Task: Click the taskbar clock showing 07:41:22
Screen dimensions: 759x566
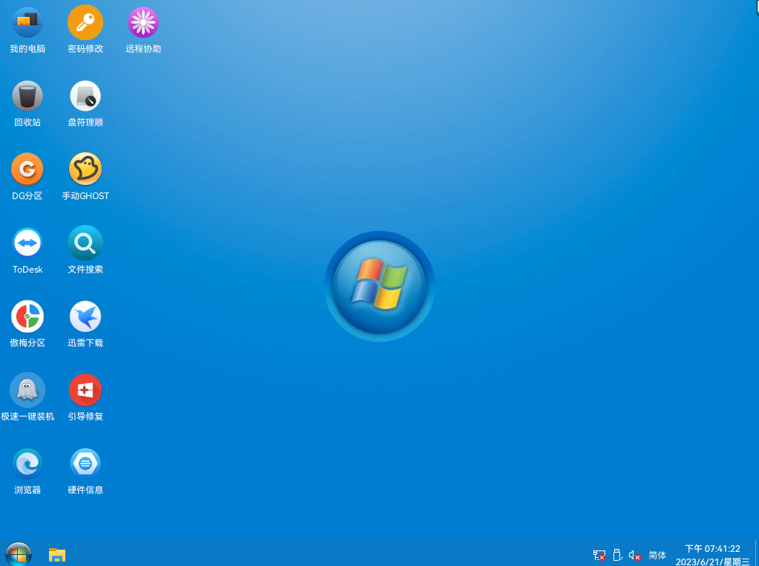Action: point(712,549)
